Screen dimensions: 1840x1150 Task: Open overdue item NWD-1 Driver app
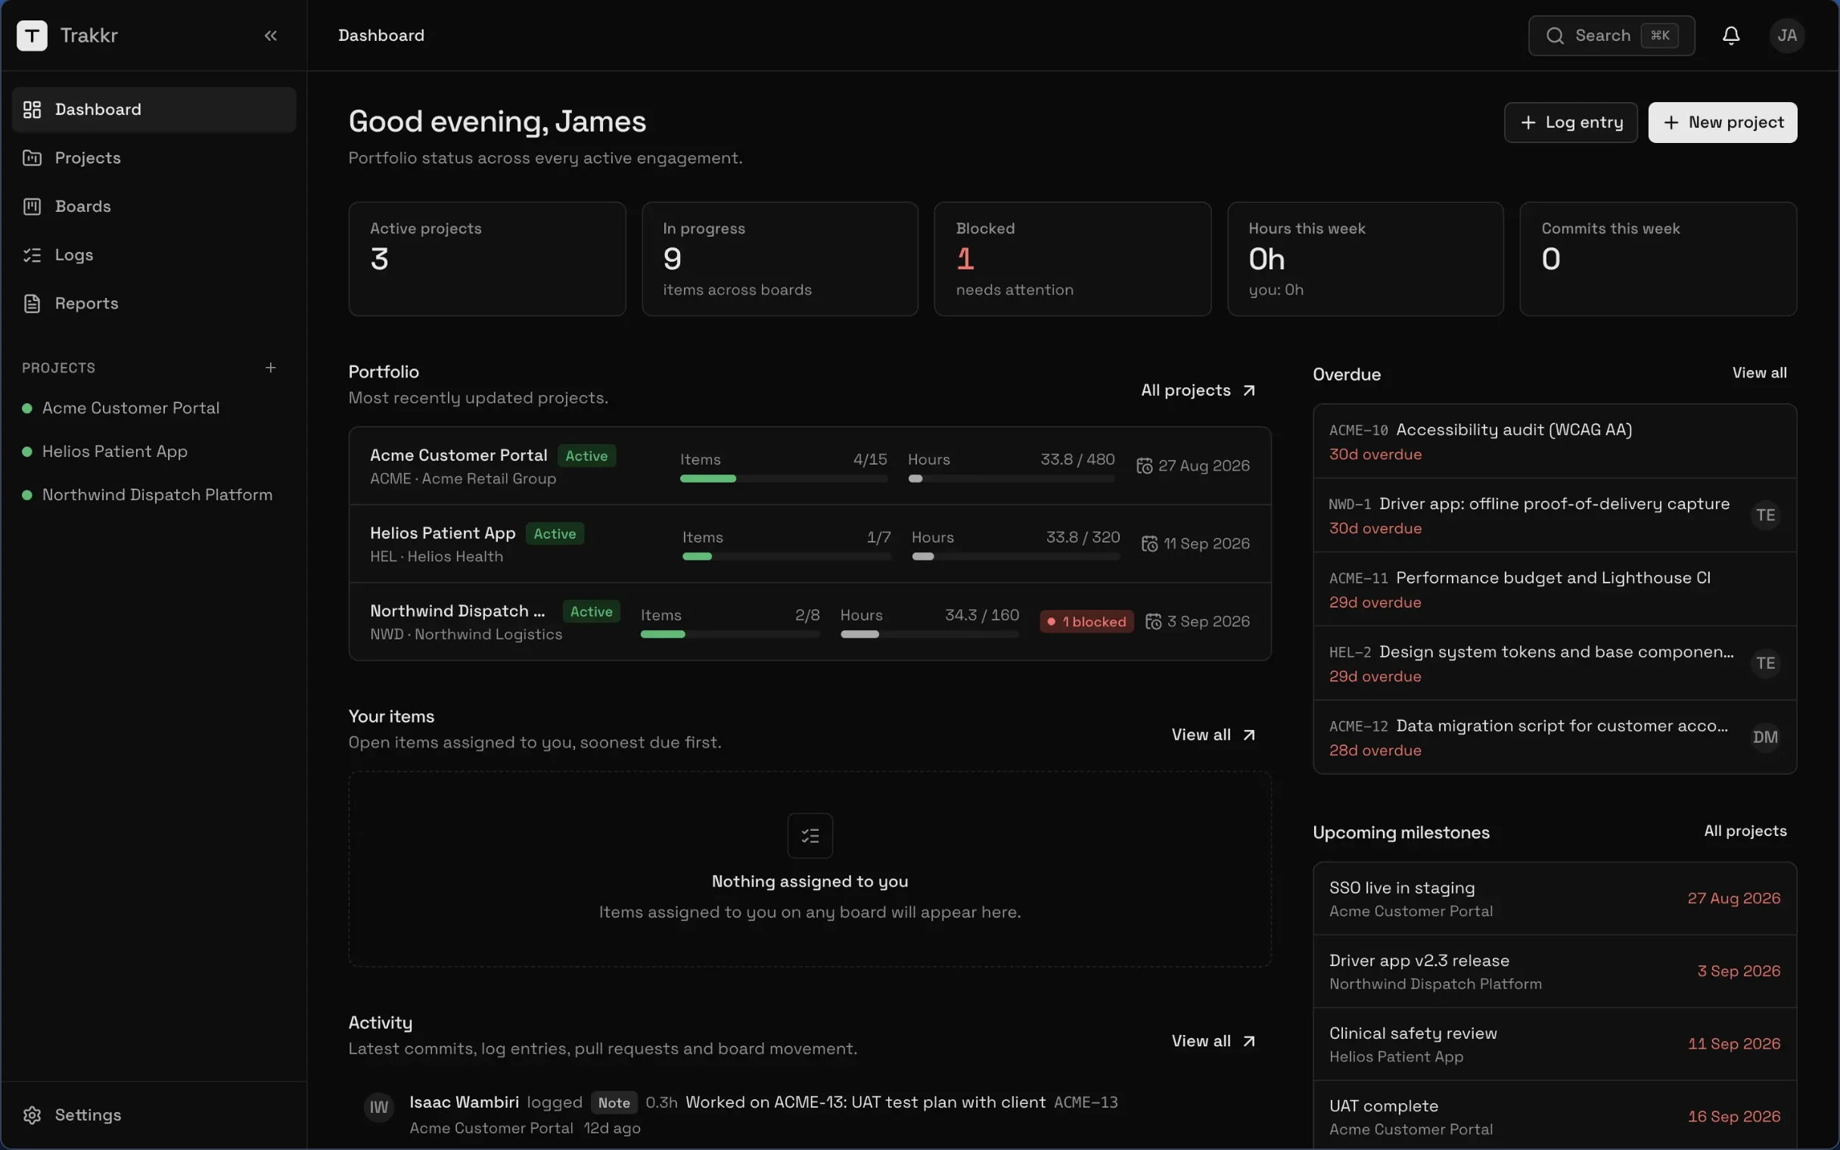point(1554,515)
